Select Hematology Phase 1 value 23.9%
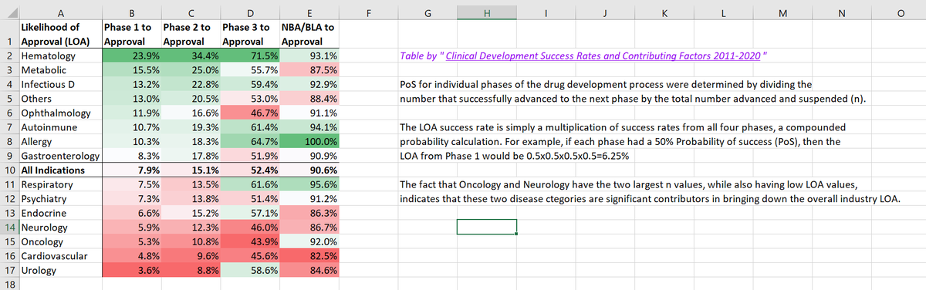 [x=131, y=56]
